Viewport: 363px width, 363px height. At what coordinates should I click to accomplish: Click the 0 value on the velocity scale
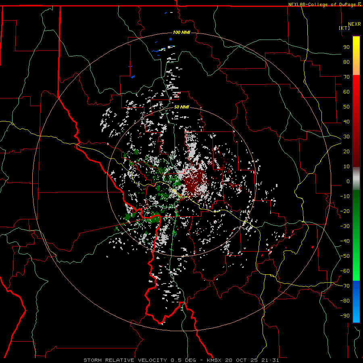[348, 181]
